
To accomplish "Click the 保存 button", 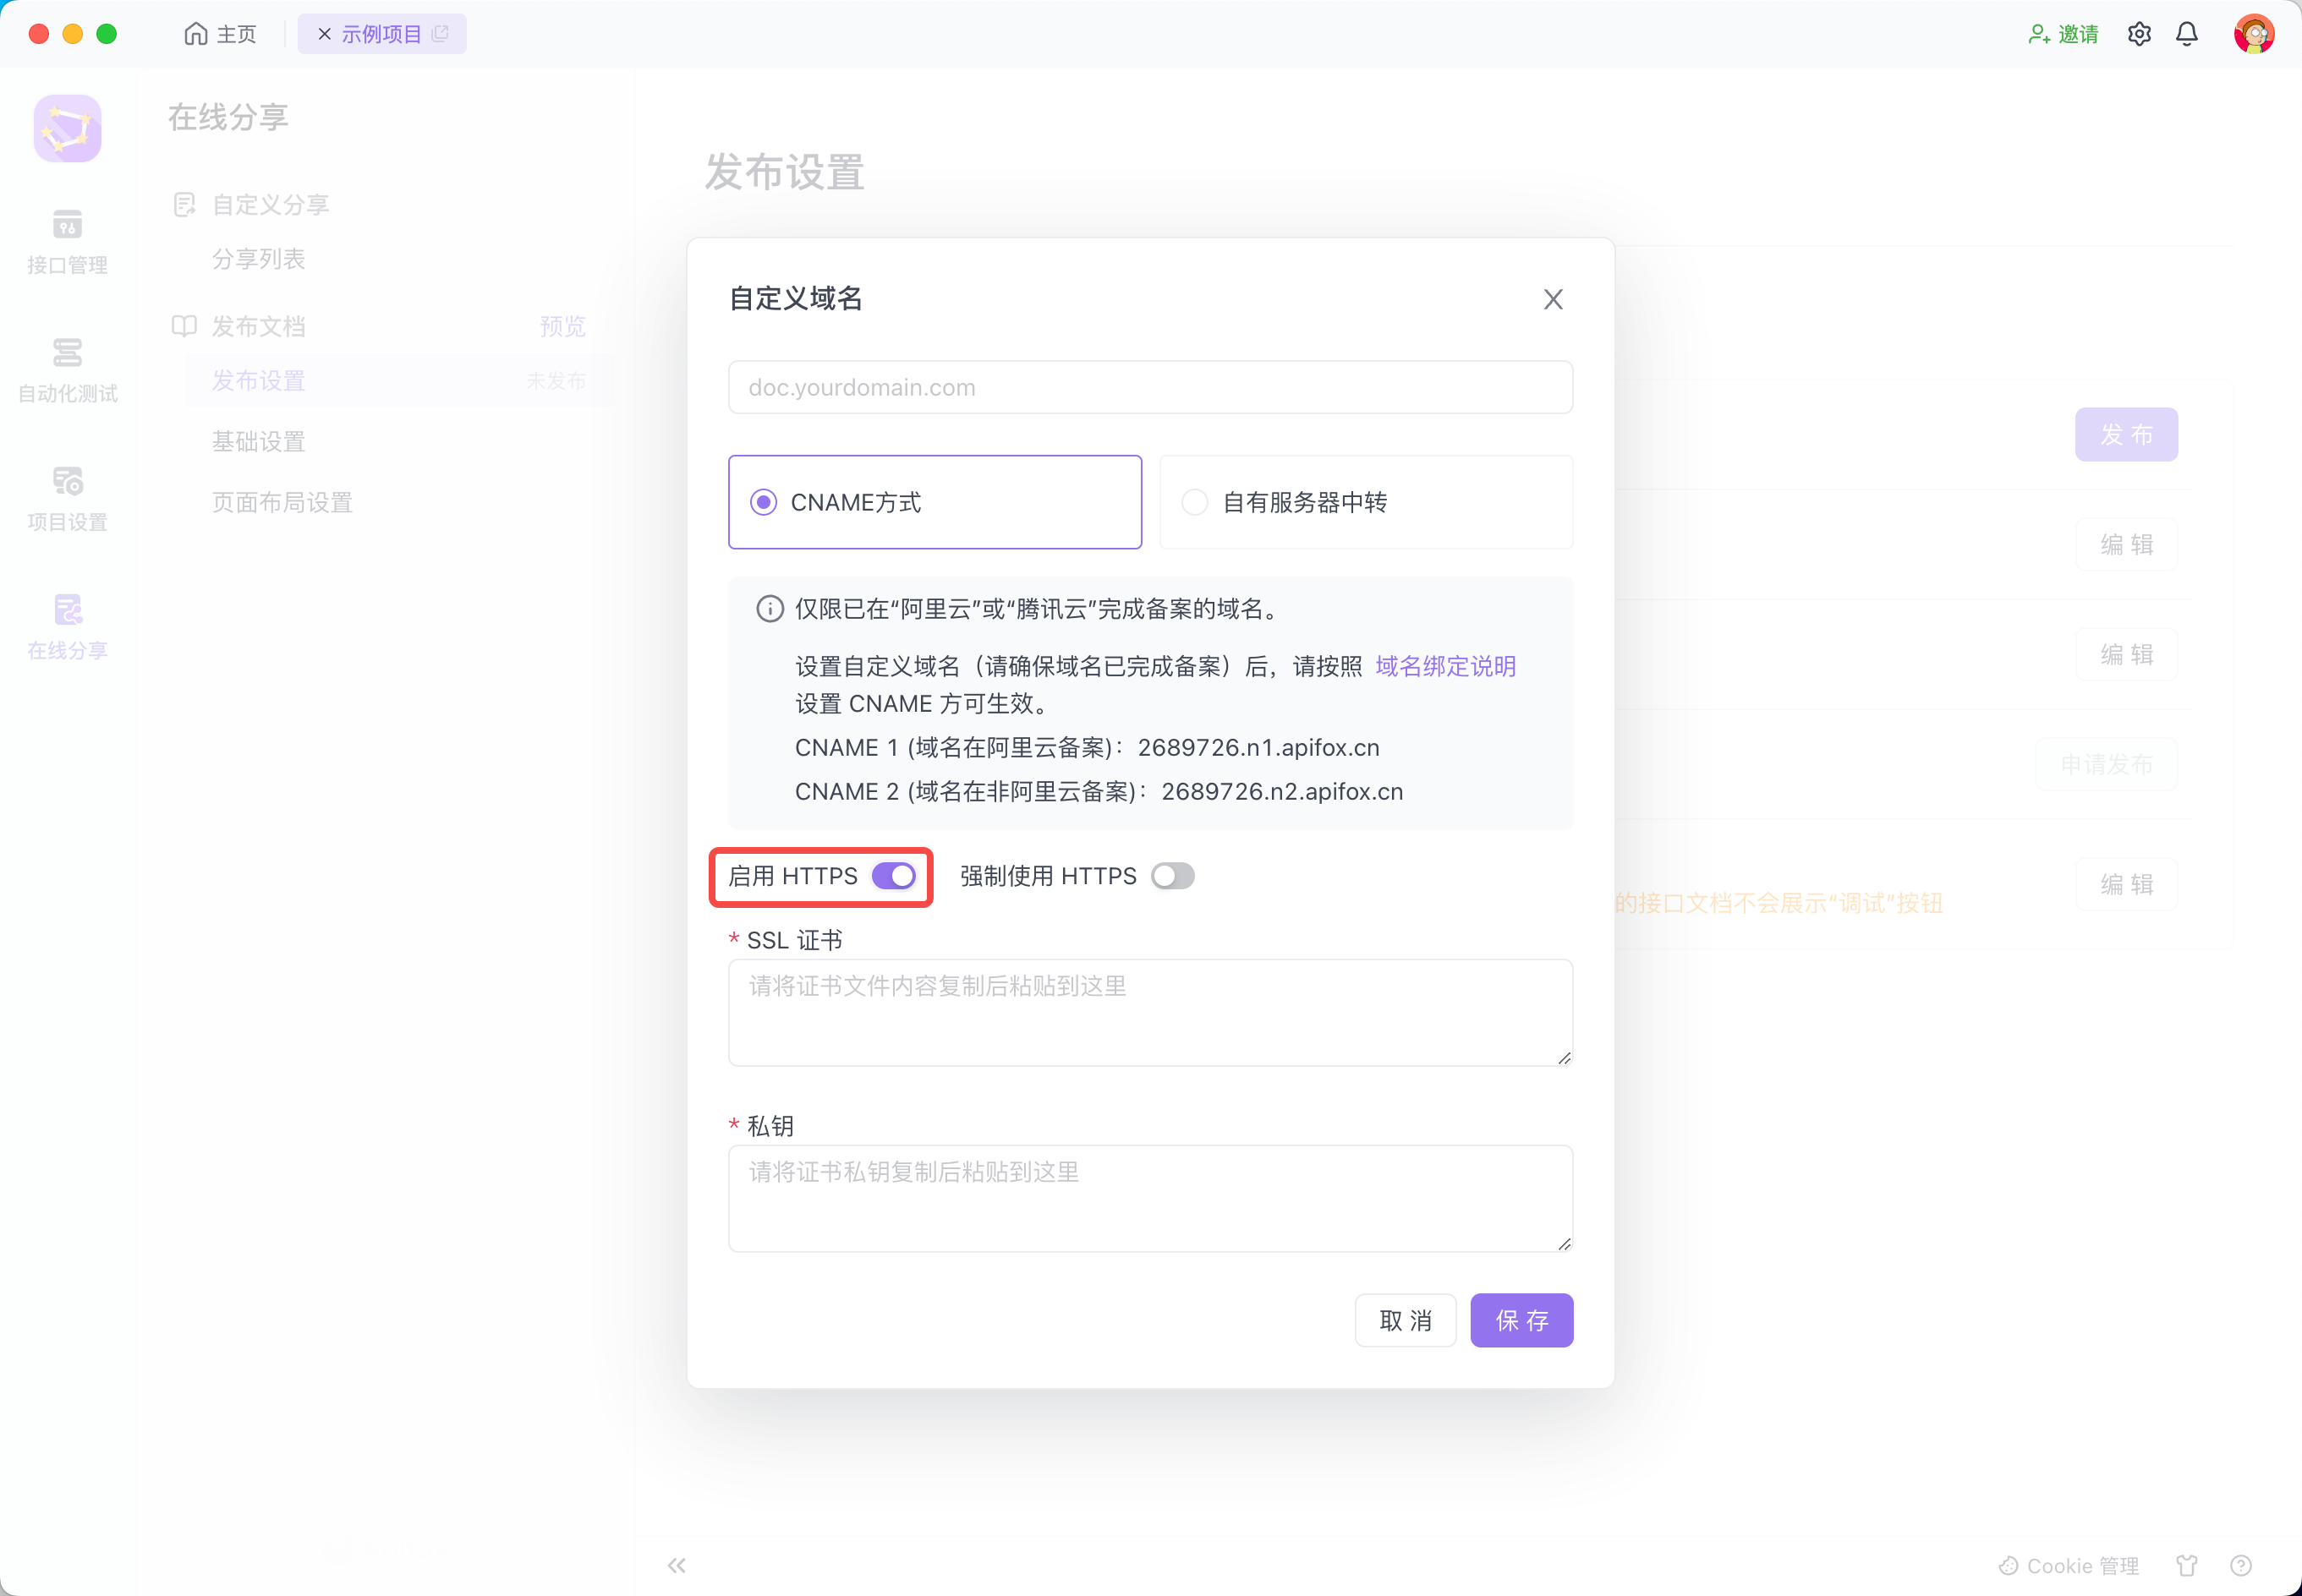I will [x=1521, y=1320].
